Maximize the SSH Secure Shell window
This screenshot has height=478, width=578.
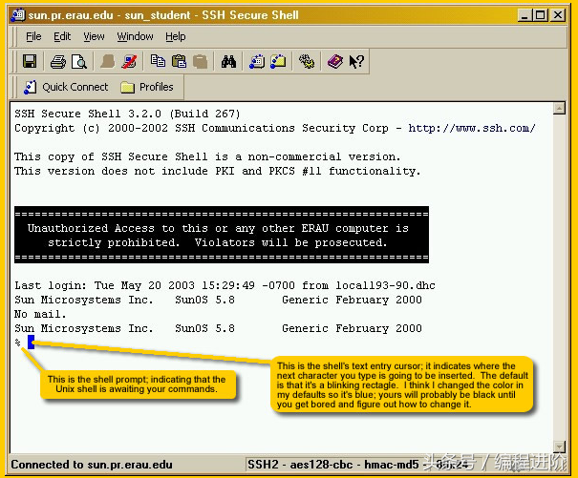tap(541, 15)
